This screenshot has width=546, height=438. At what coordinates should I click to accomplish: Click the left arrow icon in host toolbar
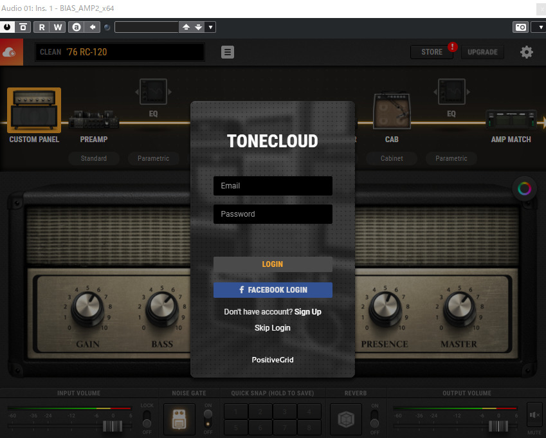click(93, 27)
